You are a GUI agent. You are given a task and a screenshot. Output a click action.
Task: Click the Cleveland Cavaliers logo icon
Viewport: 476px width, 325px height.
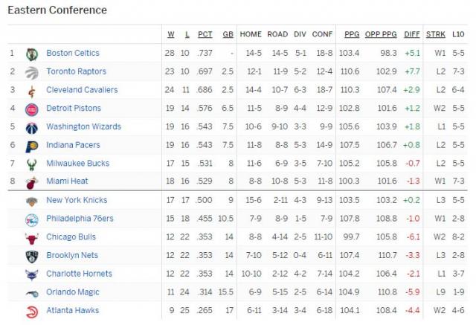tap(31, 91)
